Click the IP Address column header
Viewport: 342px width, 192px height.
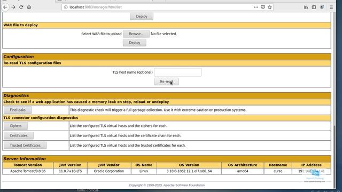click(x=311, y=165)
